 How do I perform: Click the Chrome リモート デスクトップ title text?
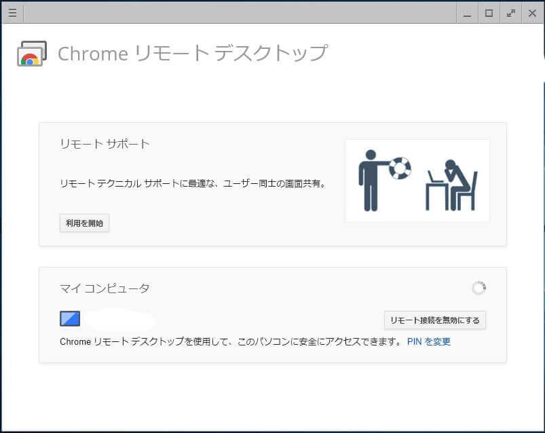[193, 54]
